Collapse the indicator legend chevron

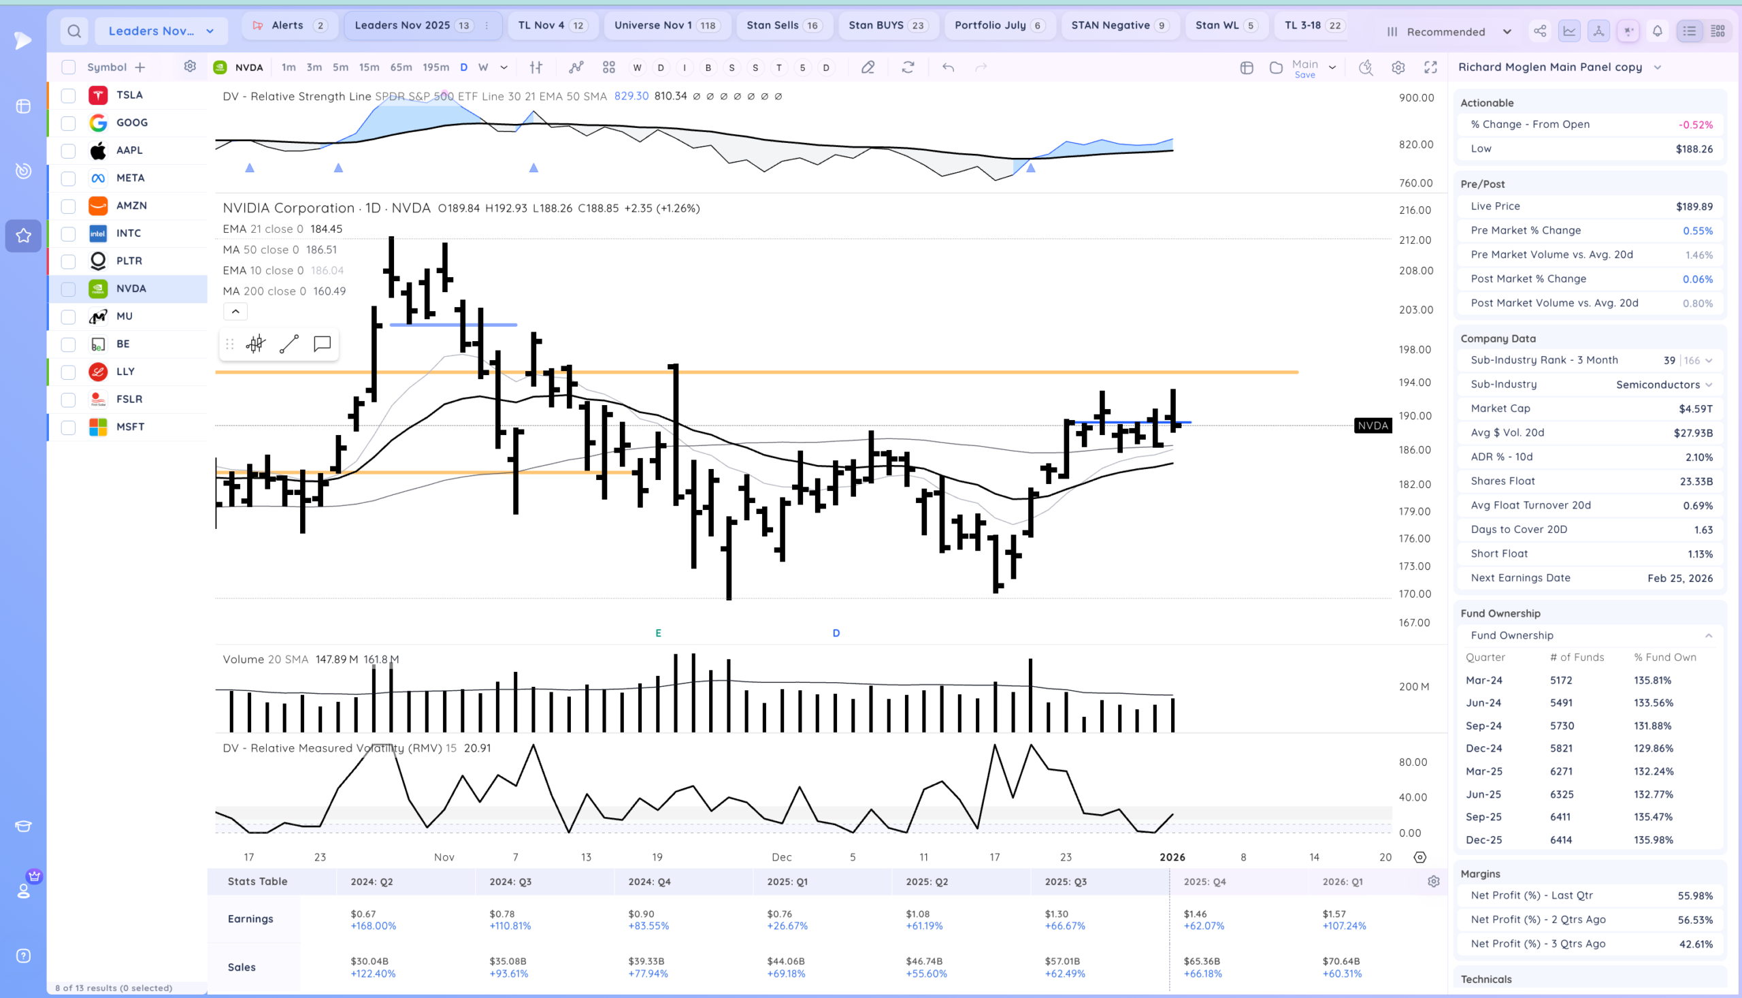[x=235, y=312]
